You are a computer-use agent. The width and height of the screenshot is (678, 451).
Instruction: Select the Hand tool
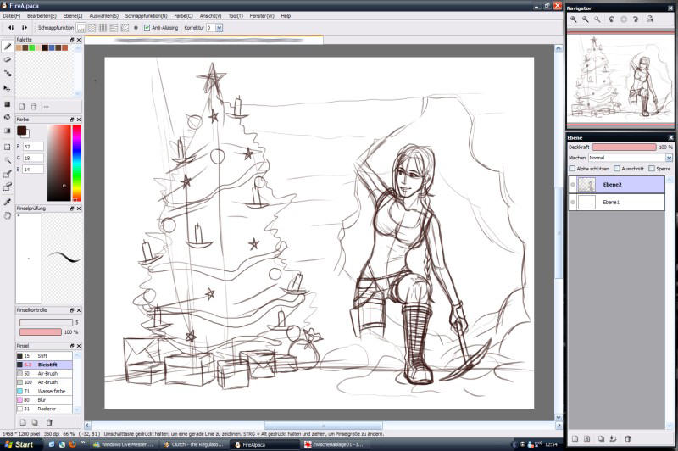click(x=8, y=215)
